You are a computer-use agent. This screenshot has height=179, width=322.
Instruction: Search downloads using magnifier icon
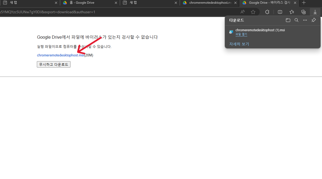[x=297, y=20]
